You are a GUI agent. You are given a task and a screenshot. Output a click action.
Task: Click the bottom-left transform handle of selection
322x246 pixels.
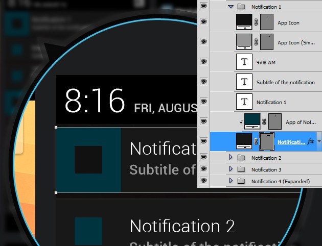point(56,192)
